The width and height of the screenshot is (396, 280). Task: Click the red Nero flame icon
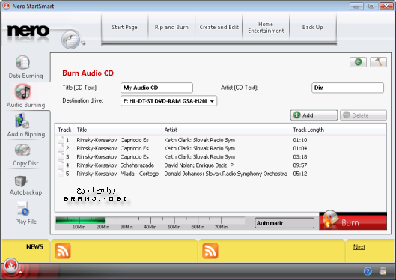(x=11, y=266)
